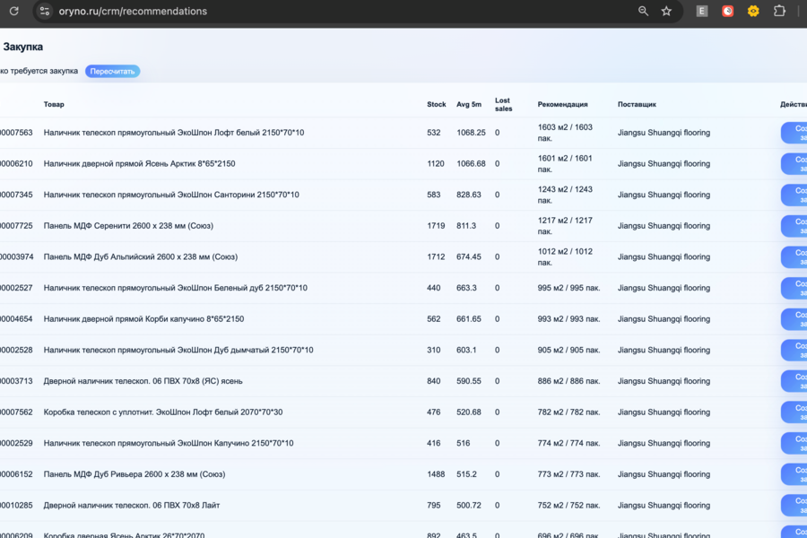Bookmark this page with the star icon
Viewport: 807px width, 538px height.
point(666,11)
